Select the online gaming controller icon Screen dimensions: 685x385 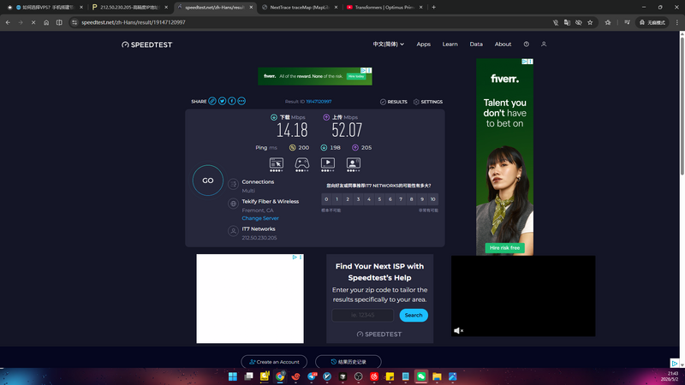coord(302,164)
